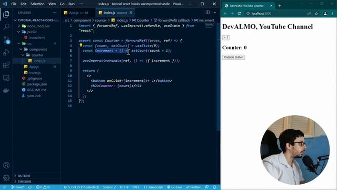Click Prettier in status bar
This screenshot has width=337, height=190.
coord(193,187)
